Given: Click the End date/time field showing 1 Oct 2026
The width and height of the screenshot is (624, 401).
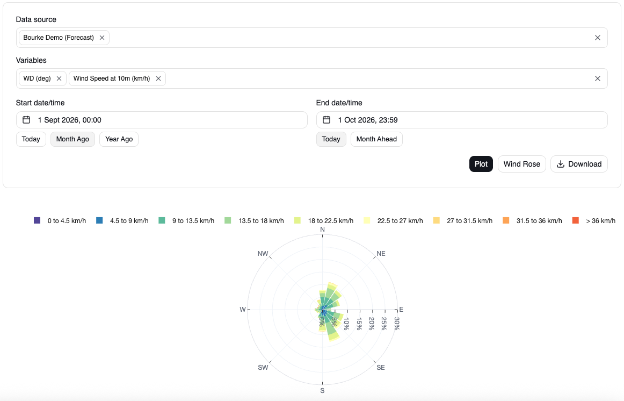Looking at the screenshot, I should click(462, 120).
